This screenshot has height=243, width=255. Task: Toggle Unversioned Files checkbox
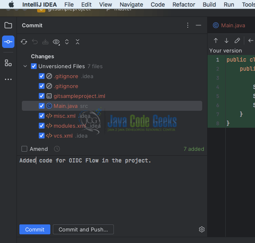[34, 66]
